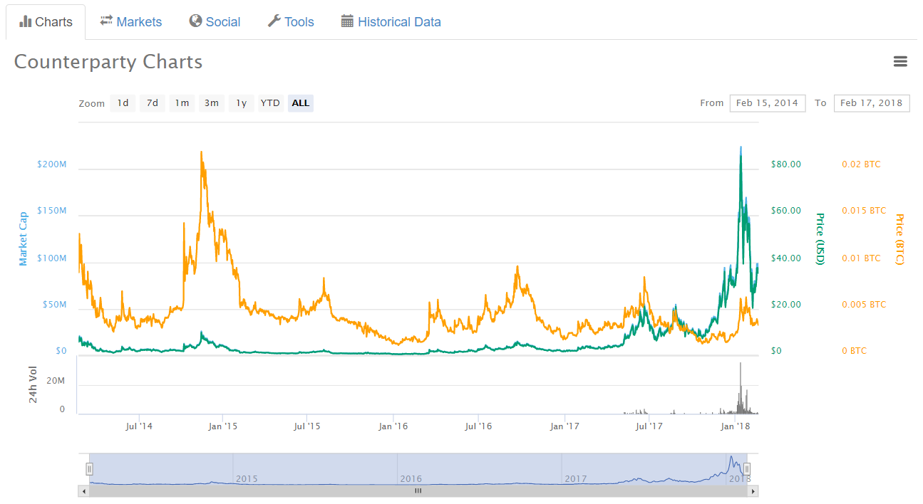Switch to the Historical Data tab
The height and width of the screenshot is (504, 923).
(x=398, y=21)
